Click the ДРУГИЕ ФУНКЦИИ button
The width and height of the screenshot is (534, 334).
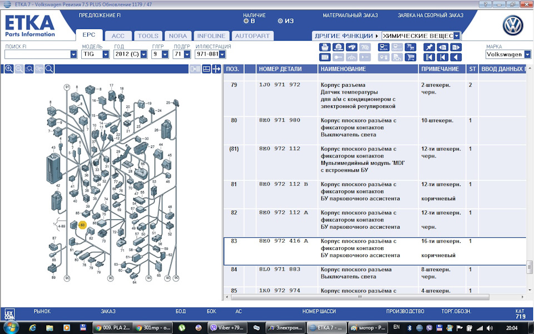pyautogui.click(x=345, y=36)
